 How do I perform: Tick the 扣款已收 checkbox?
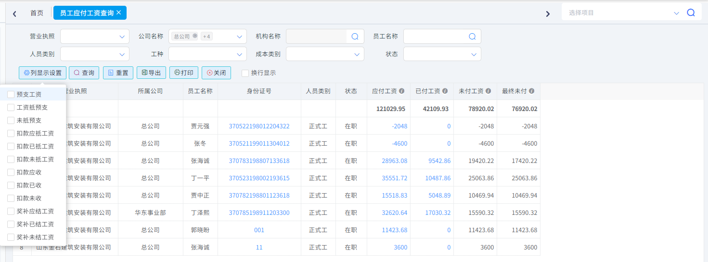[11, 186]
